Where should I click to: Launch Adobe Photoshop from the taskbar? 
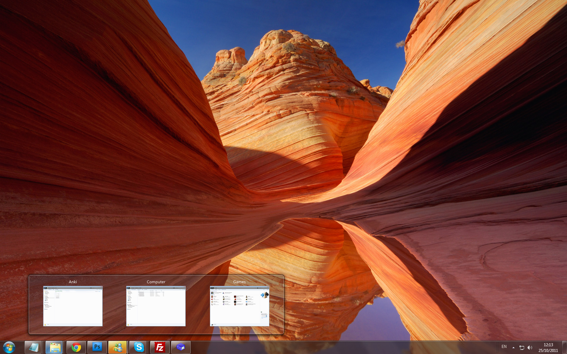(x=97, y=347)
